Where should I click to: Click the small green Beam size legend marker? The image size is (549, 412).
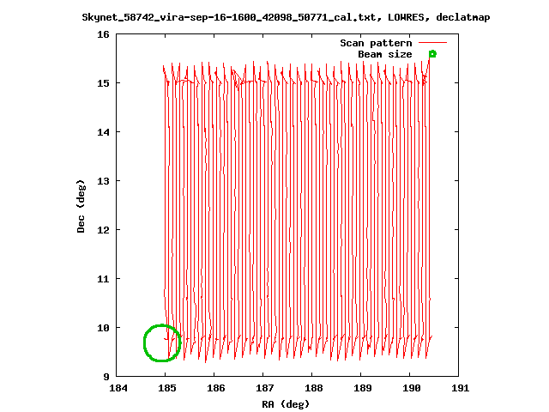432,54
